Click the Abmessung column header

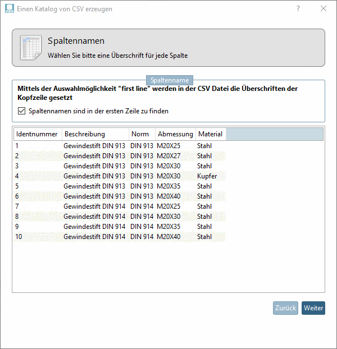[x=175, y=134]
